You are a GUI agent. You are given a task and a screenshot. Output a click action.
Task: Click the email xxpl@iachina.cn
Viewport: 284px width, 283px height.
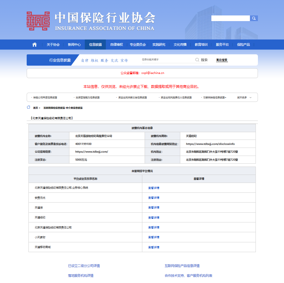pyautogui.click(x=153, y=73)
